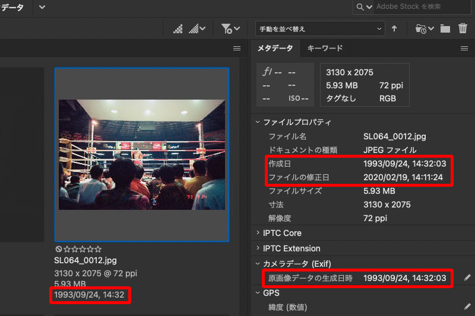Select the 作成日 value 1993/09/24, 14:32:03
475x316 pixels.
[x=405, y=164]
